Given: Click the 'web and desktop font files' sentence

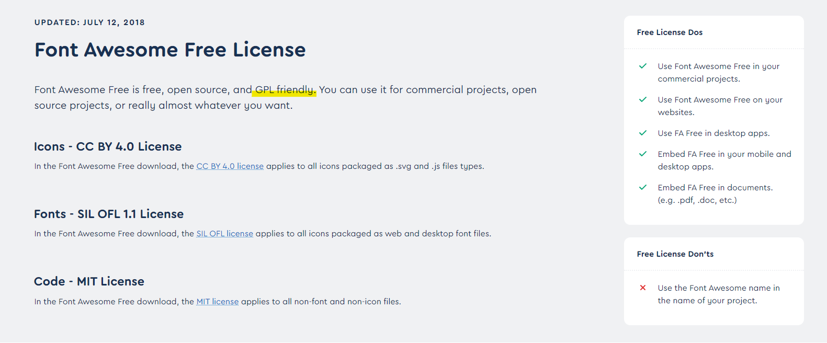Looking at the screenshot, I should coord(263,234).
